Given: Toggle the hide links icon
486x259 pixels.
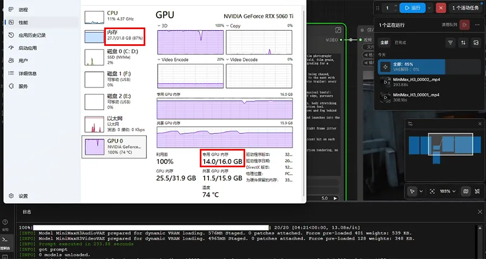Looking at the screenshot, I should (477, 191).
